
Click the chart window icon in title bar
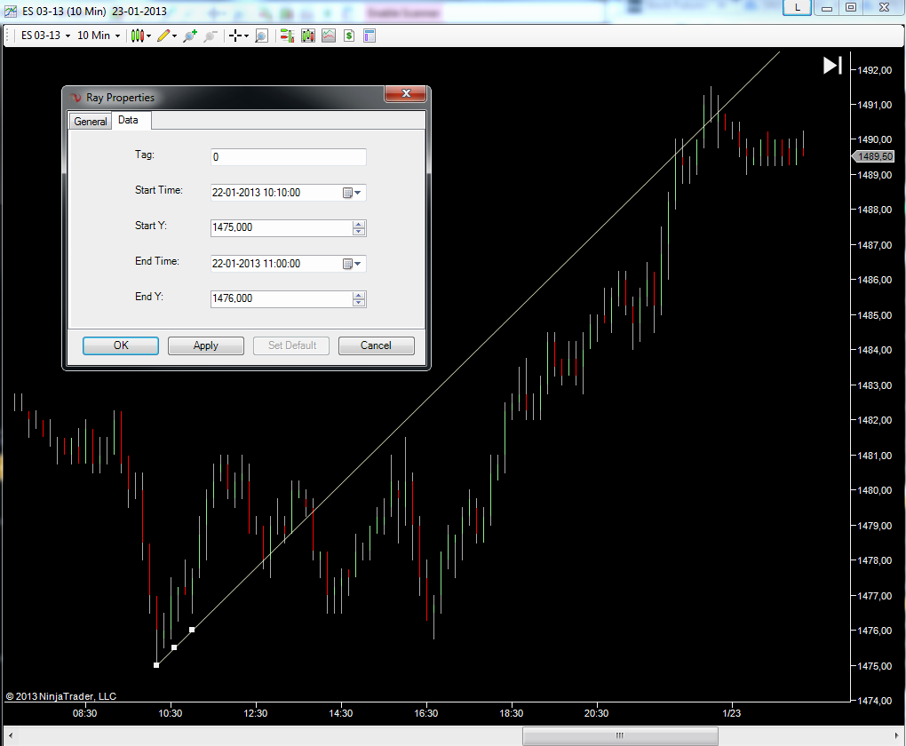point(11,11)
